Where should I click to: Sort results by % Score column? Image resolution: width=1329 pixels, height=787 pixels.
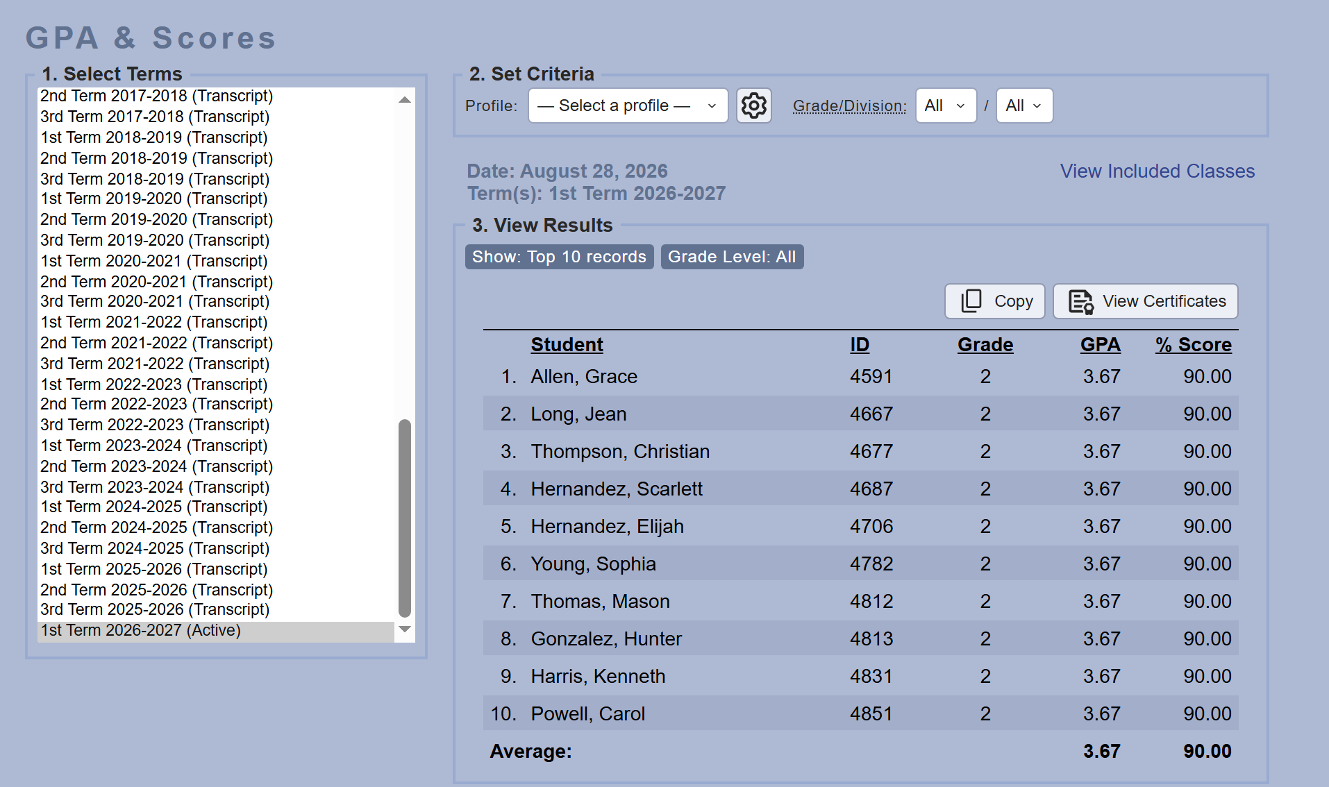pyautogui.click(x=1193, y=345)
